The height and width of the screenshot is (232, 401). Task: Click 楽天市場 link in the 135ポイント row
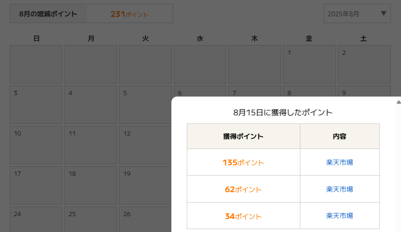(x=339, y=162)
